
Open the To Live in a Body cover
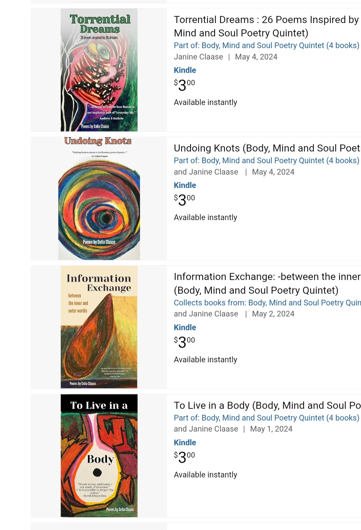(99, 455)
